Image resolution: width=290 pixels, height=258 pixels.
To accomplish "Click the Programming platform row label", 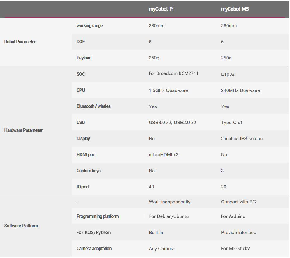I will click(x=98, y=216).
